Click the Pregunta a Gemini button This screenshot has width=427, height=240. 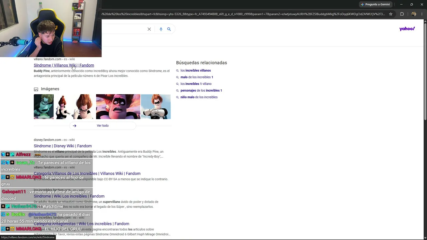click(375, 4)
